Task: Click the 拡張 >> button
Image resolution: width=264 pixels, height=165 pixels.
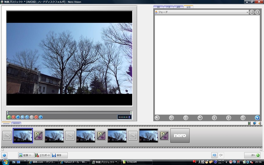Action: [x=26, y=155]
